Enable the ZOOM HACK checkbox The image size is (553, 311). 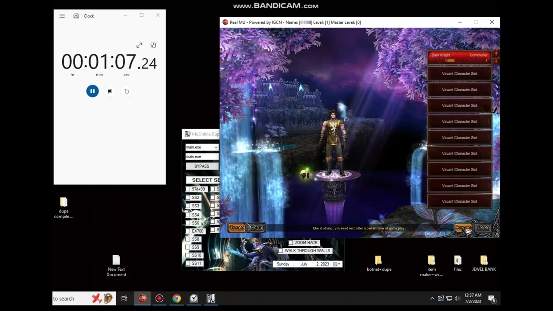pyautogui.click(x=291, y=243)
